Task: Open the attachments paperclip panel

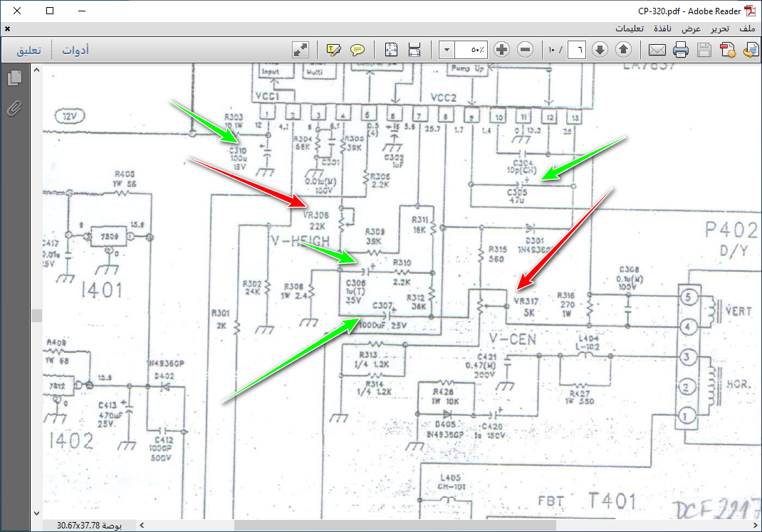Action: pos(14,108)
